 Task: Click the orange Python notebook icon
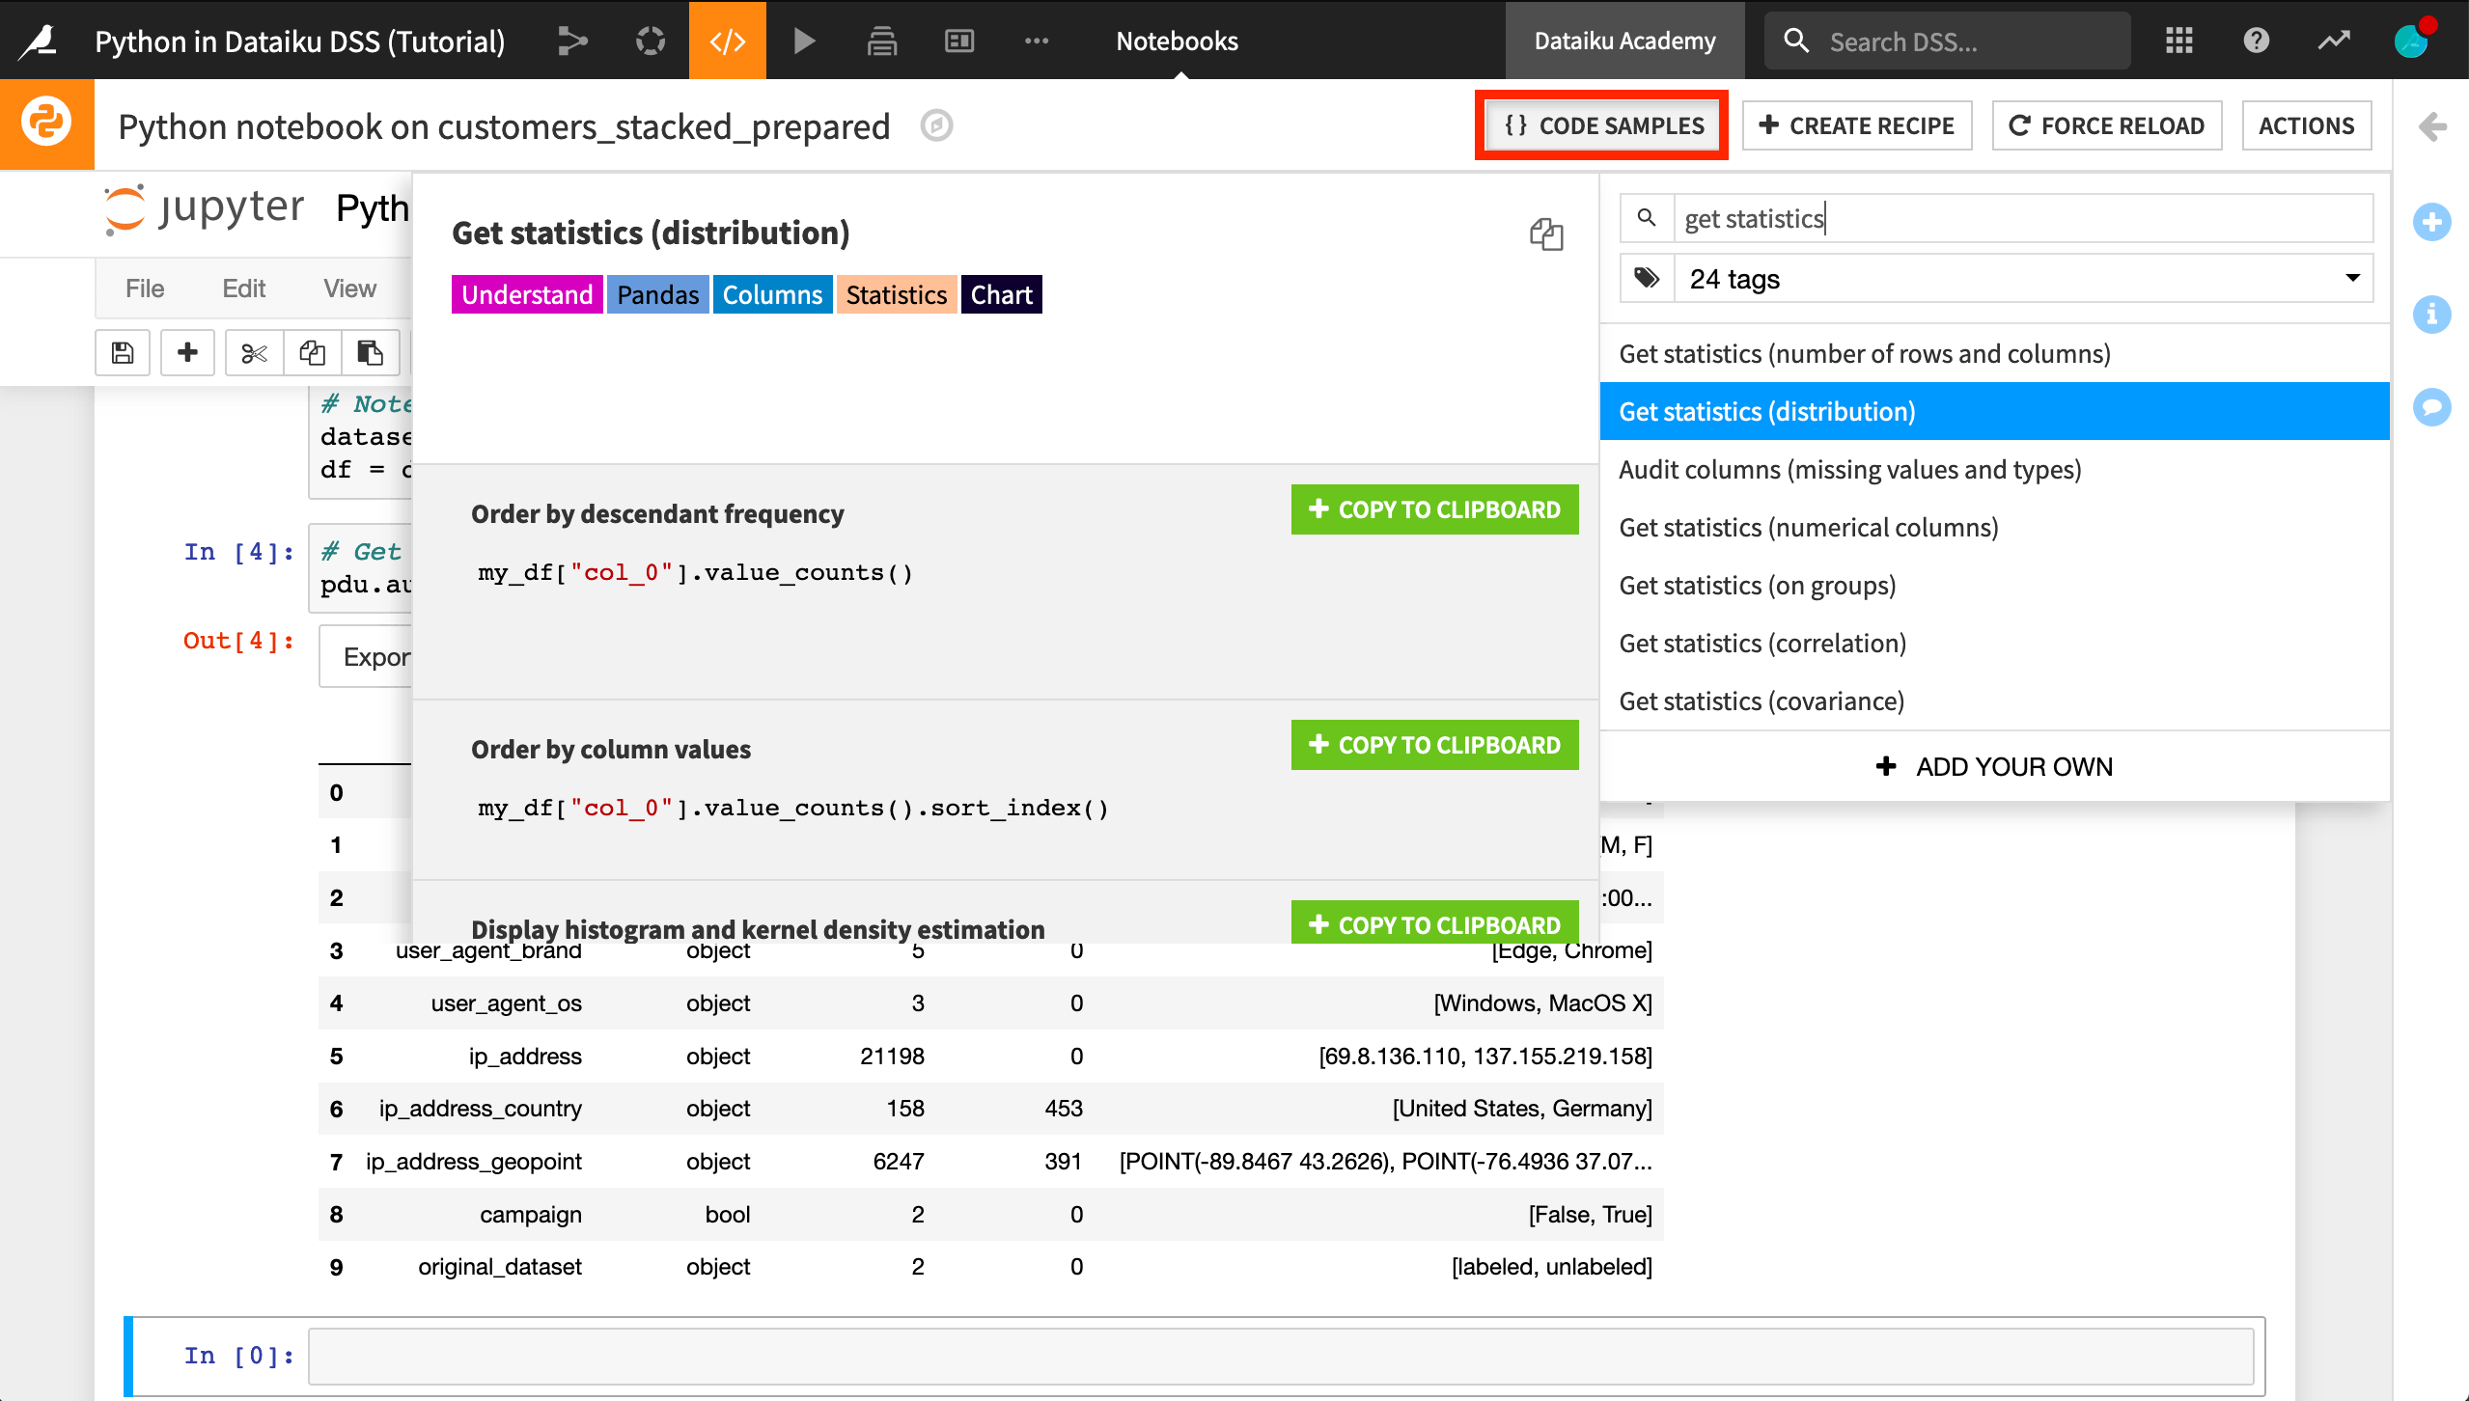[x=46, y=124]
